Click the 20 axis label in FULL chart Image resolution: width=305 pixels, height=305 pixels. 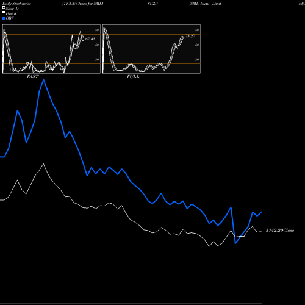(197, 59)
